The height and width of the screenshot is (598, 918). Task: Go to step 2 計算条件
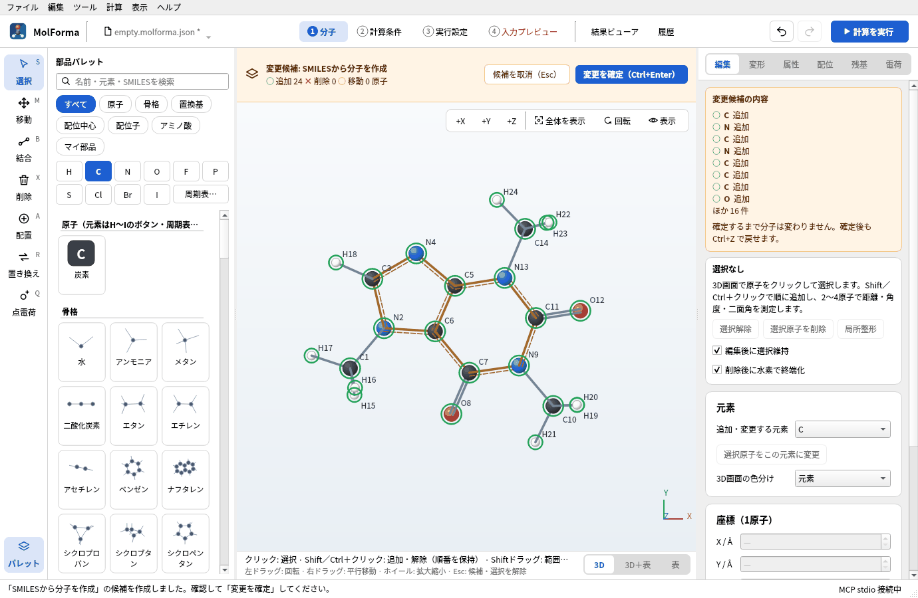click(380, 32)
